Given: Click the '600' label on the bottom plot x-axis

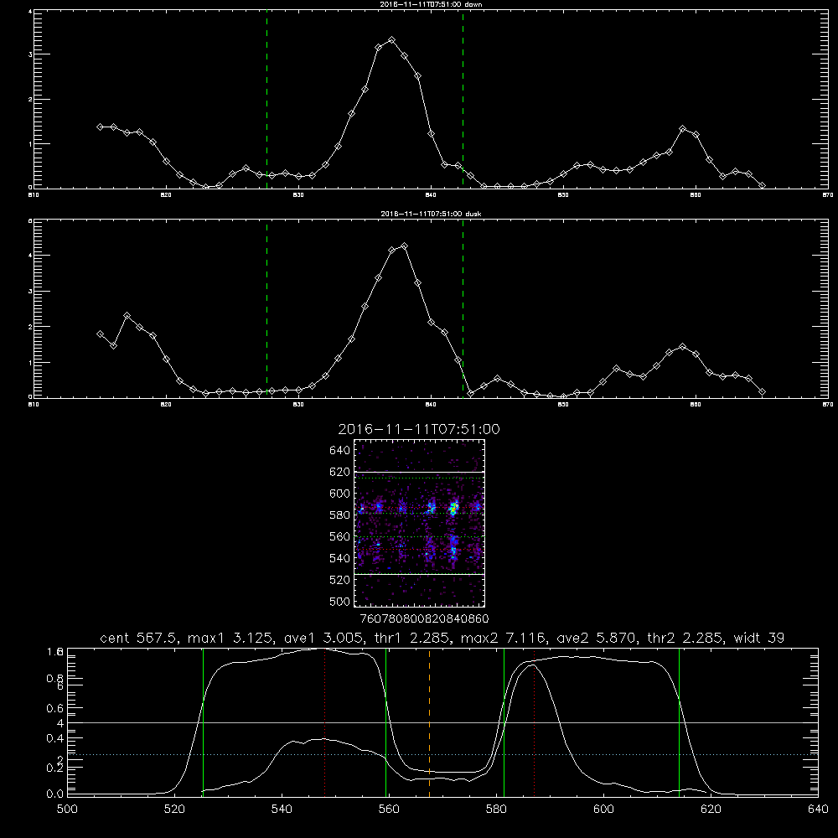Looking at the screenshot, I should pos(604,810).
